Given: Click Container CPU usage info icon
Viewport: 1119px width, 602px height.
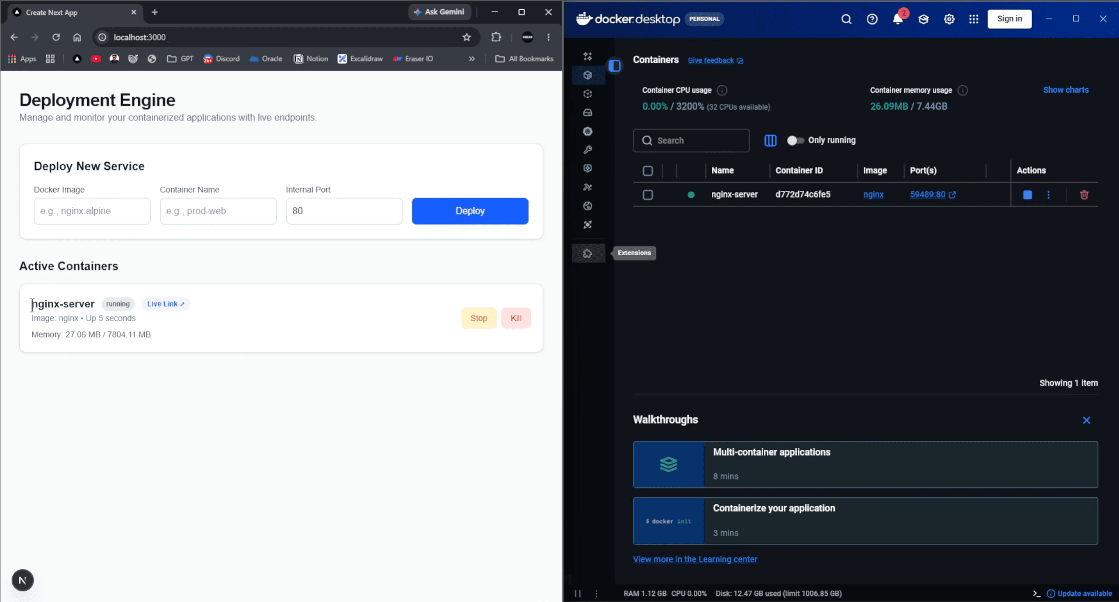Looking at the screenshot, I should [722, 90].
